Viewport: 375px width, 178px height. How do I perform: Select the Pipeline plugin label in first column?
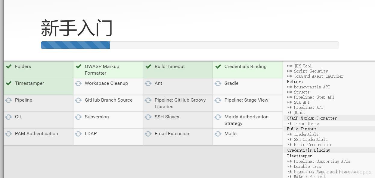(x=23, y=100)
